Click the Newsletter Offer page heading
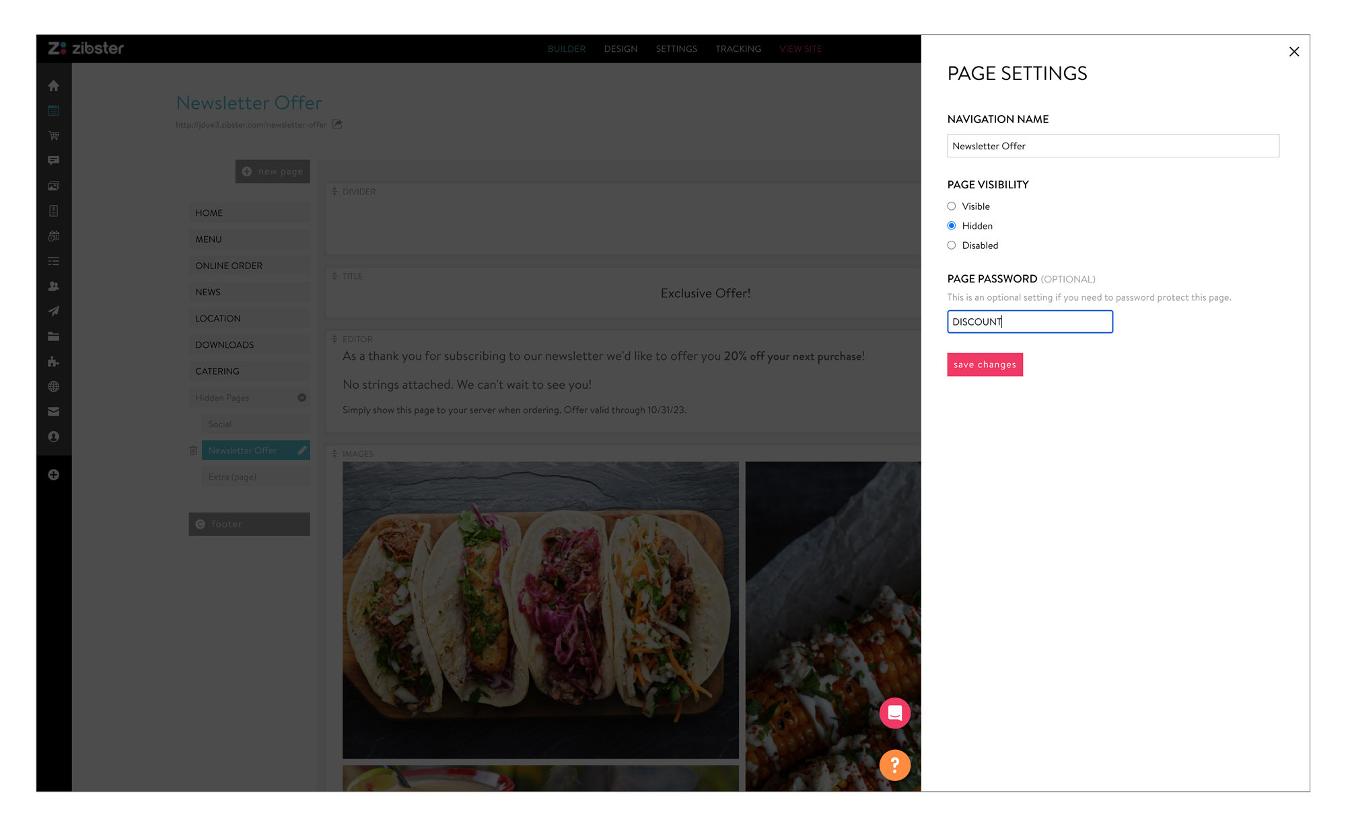Screen dimensions: 1346x826 (249, 103)
